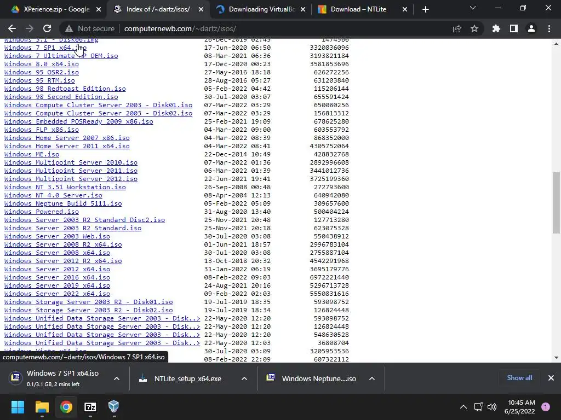Screen dimensions: 561x420
Task: Switch to the Index of /~dartz/isos/ tab
Action: coord(157,10)
